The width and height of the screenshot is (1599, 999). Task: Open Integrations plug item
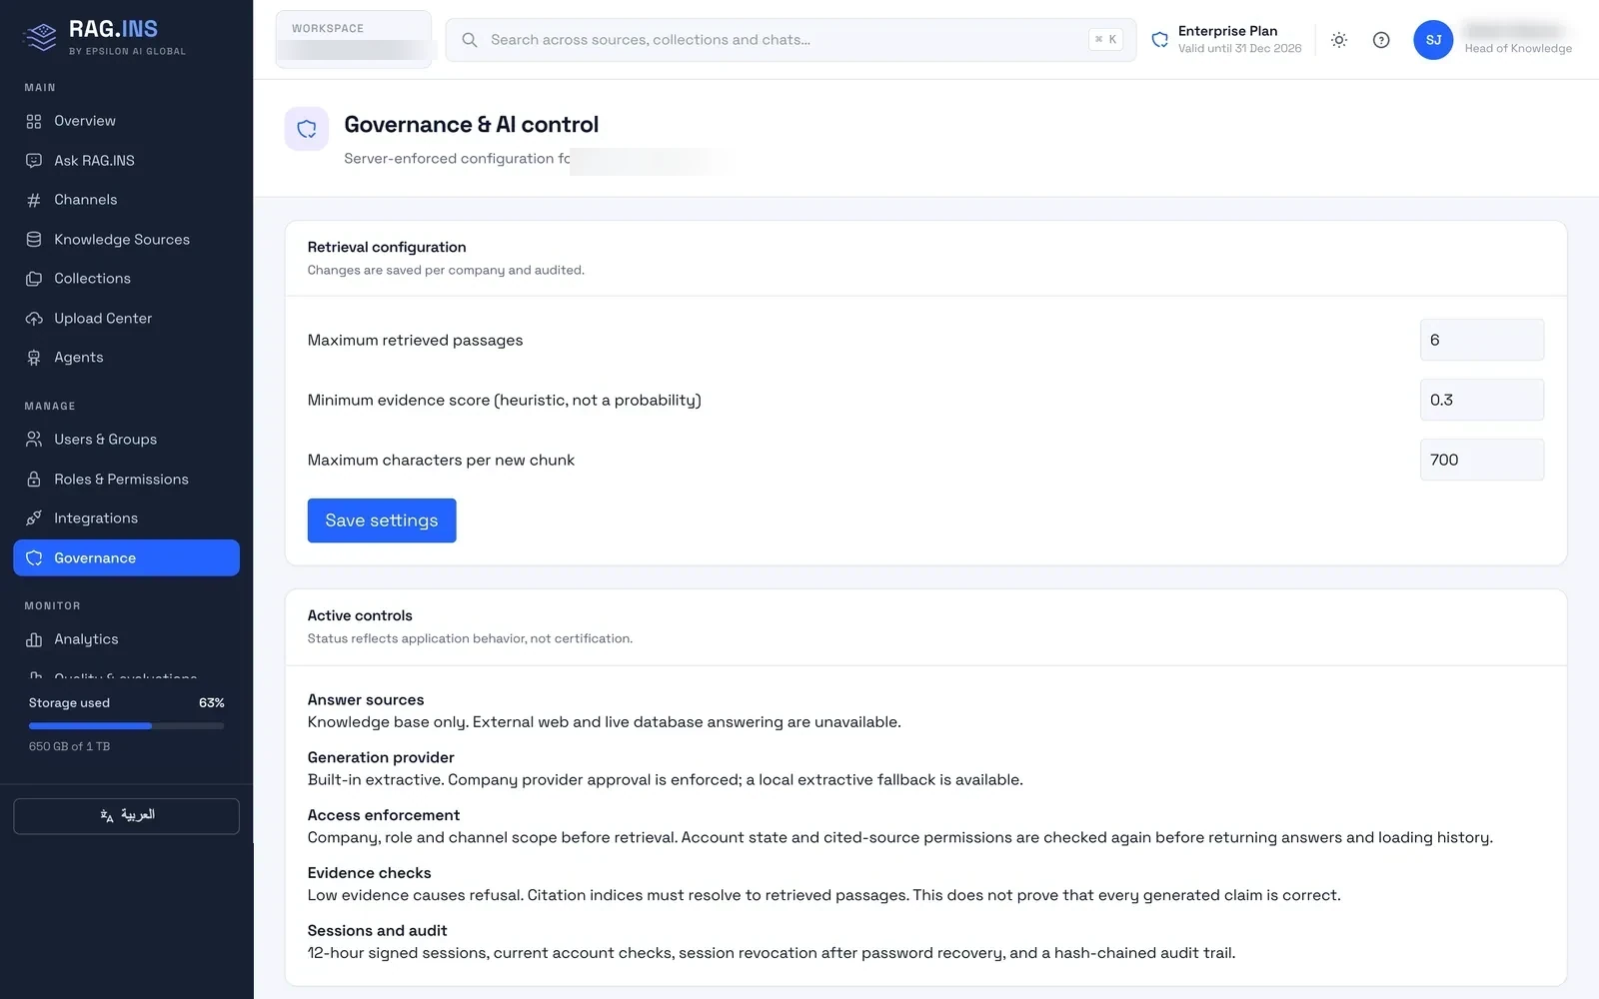coord(126,518)
